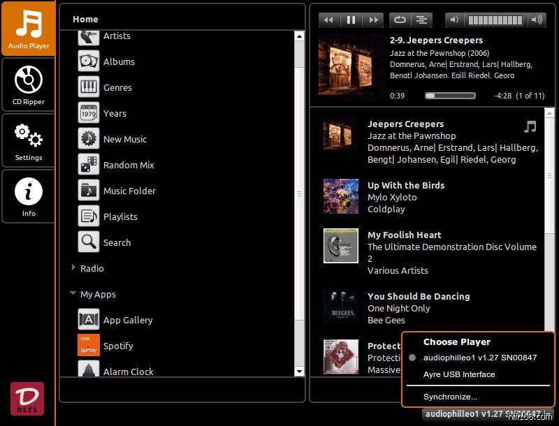Click the volume down speaker icon
Viewport: 559px width, 426px height.
454,20
